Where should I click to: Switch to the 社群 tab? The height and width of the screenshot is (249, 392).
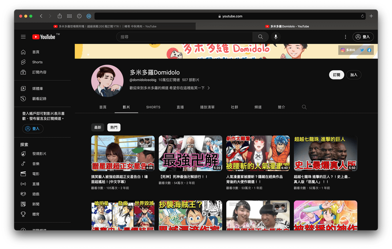pos(235,107)
